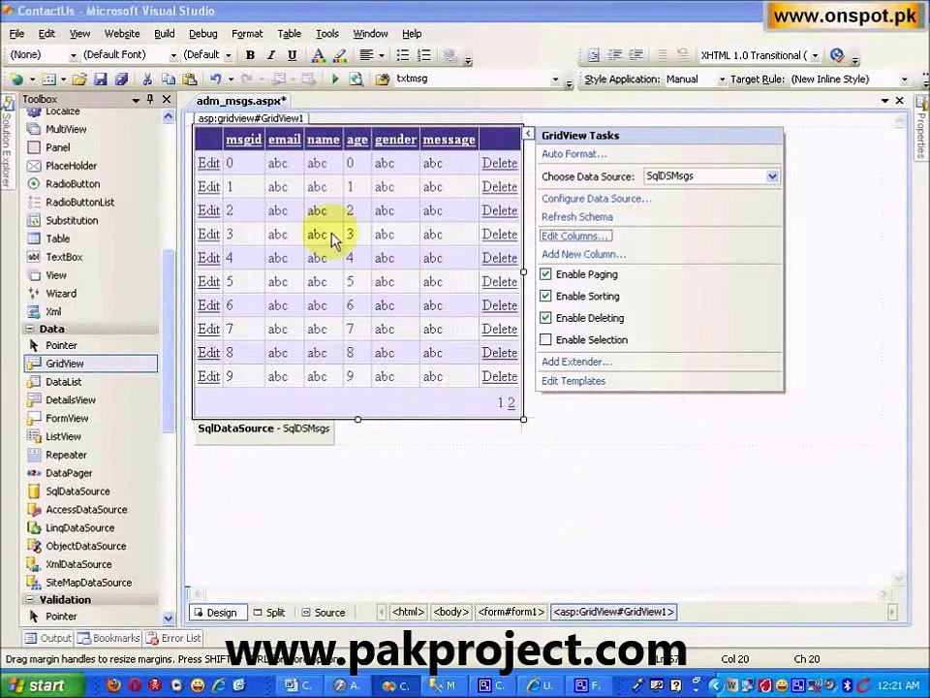Select RadioButton in the toolbox
This screenshot has height=698, width=930.
coord(73,184)
